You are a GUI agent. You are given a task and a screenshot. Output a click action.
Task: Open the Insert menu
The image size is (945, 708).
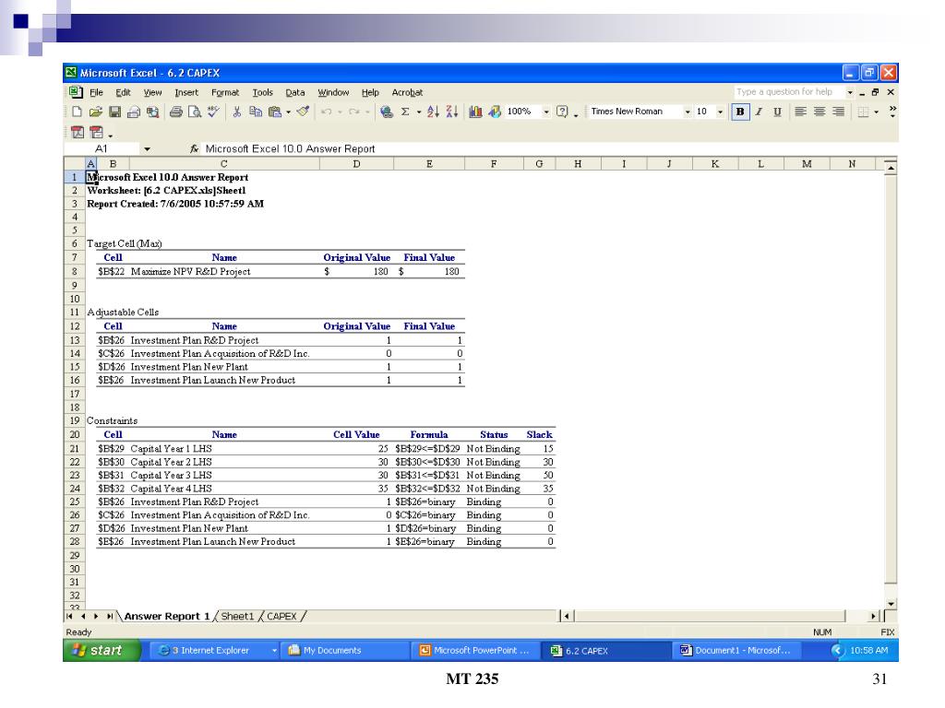click(x=186, y=93)
